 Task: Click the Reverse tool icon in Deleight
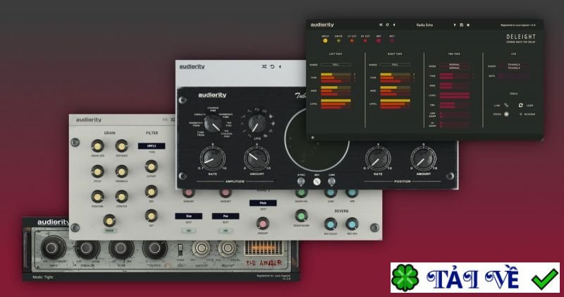click(520, 114)
